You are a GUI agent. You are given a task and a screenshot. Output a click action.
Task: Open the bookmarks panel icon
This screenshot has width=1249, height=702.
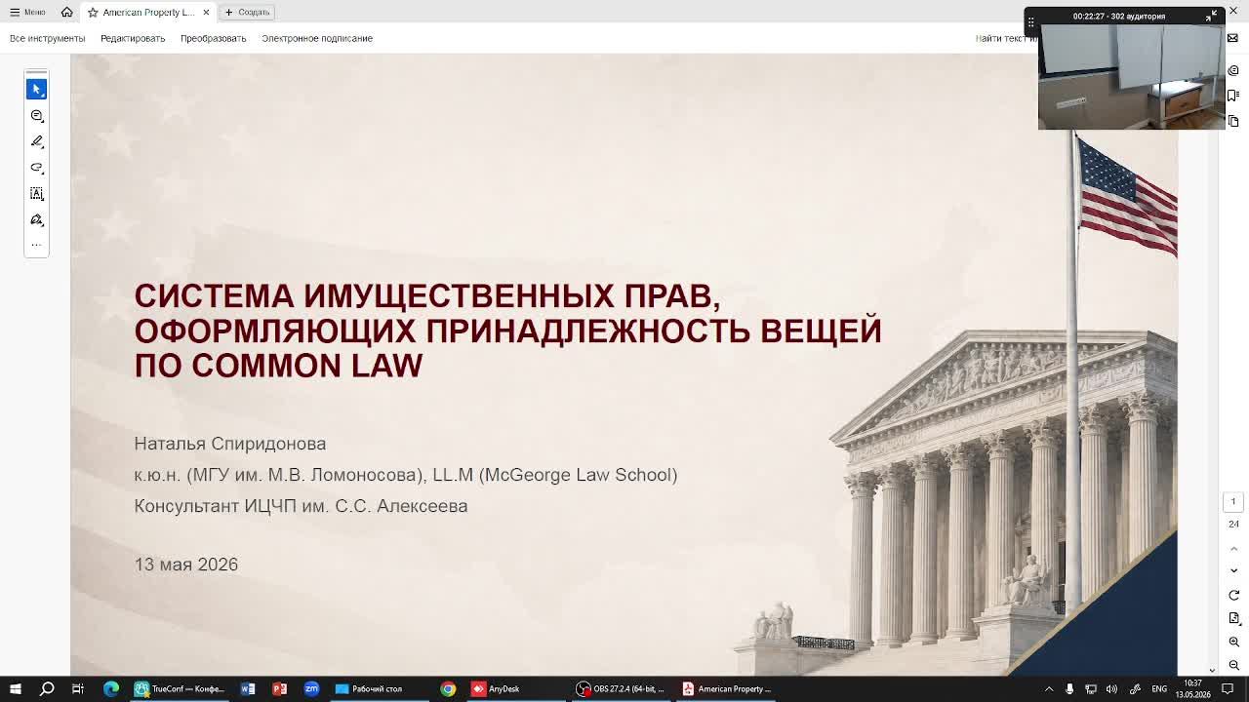point(1233,96)
